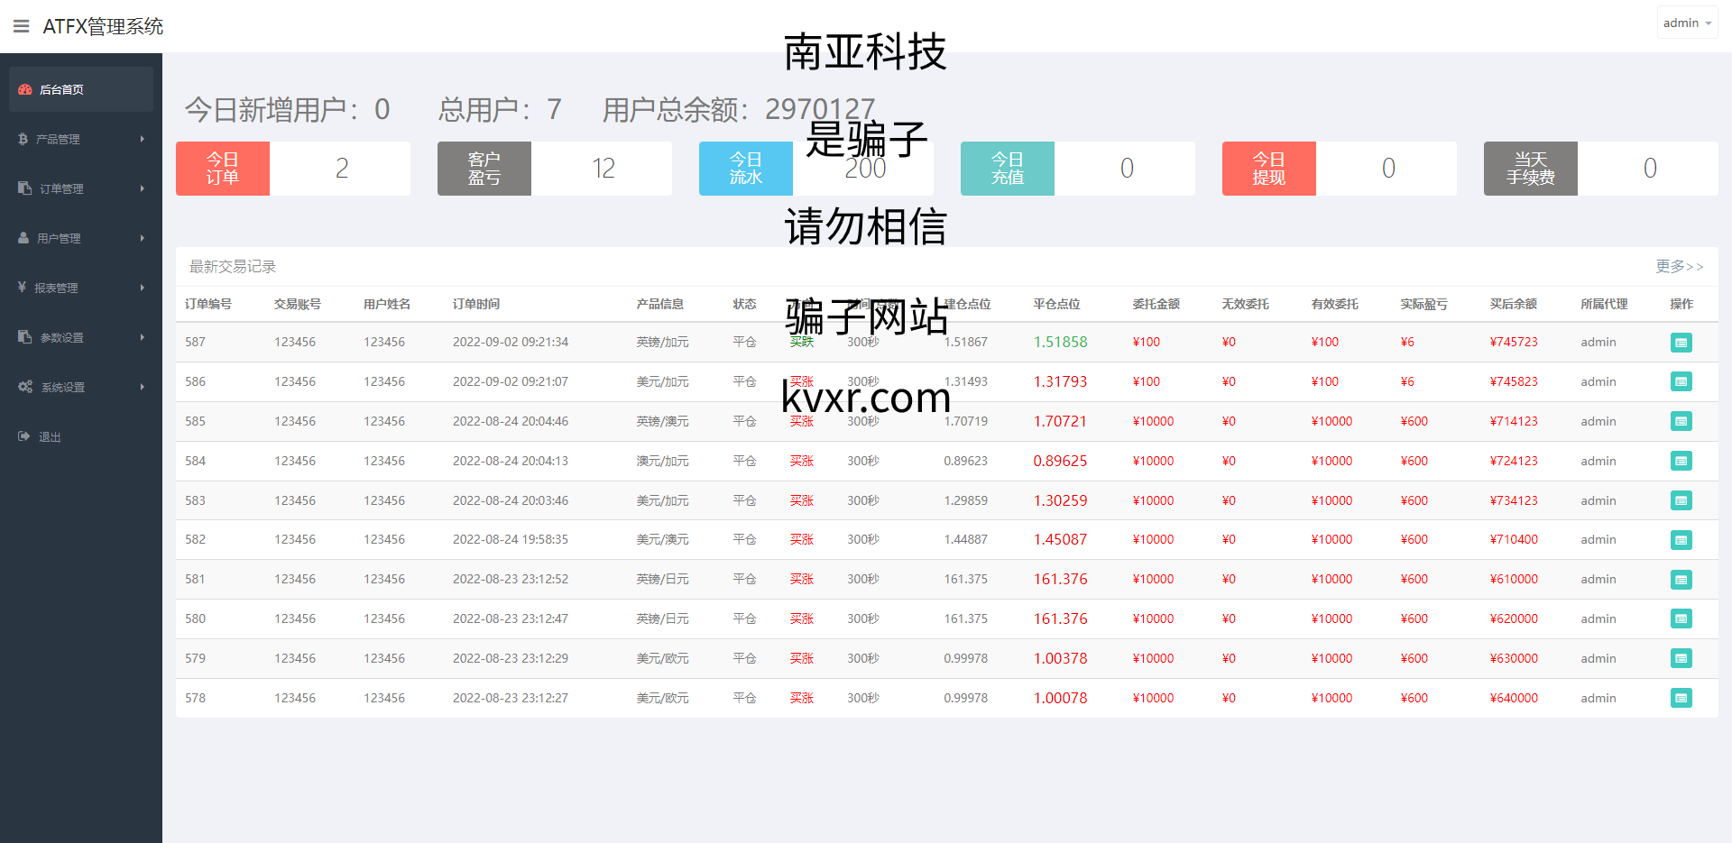Image resolution: width=1732 pixels, height=843 pixels.
Task: Click the 最新交易记录 panel heading
Action: (x=233, y=266)
